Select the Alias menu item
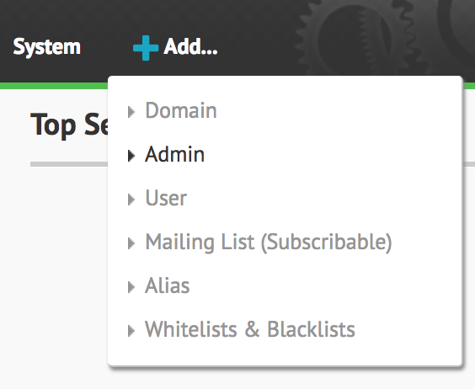 [x=168, y=285]
